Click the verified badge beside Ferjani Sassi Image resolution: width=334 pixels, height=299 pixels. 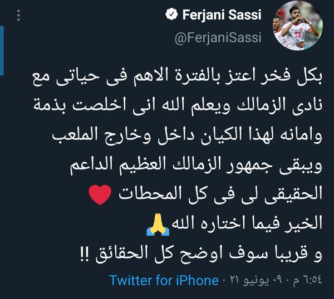pyautogui.click(x=171, y=14)
